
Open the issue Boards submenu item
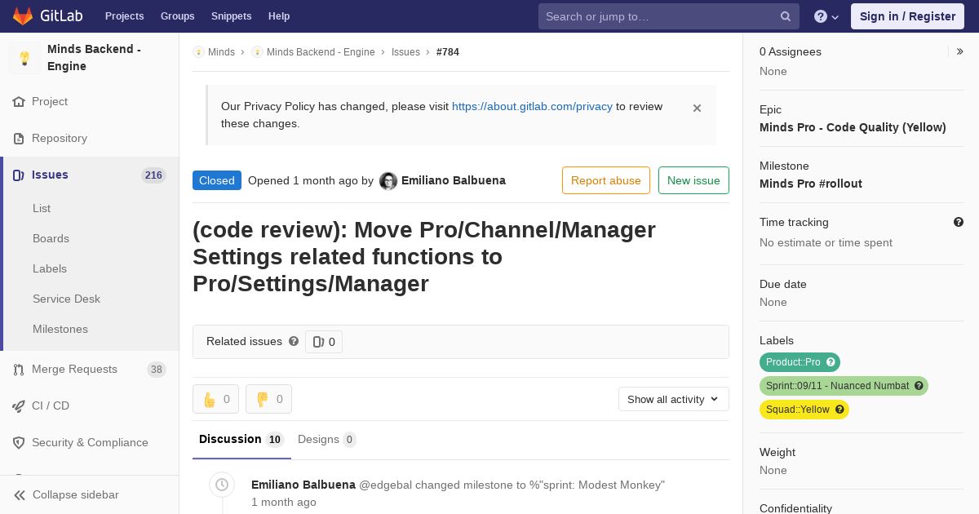coord(51,238)
